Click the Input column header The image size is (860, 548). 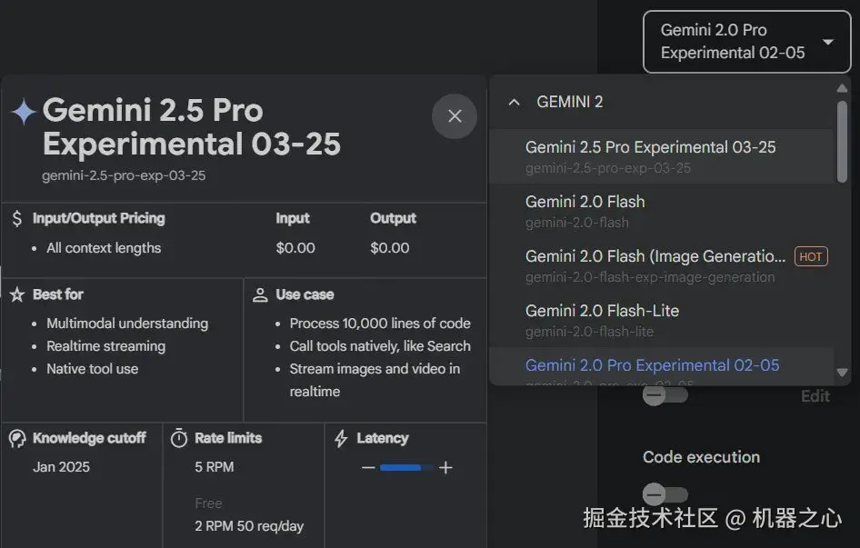tap(293, 218)
